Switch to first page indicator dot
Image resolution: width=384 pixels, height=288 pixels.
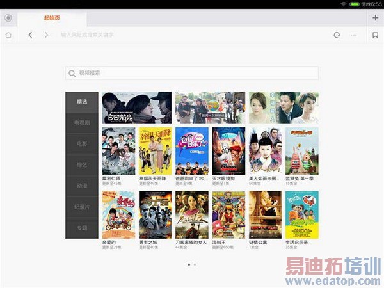coord(189,264)
